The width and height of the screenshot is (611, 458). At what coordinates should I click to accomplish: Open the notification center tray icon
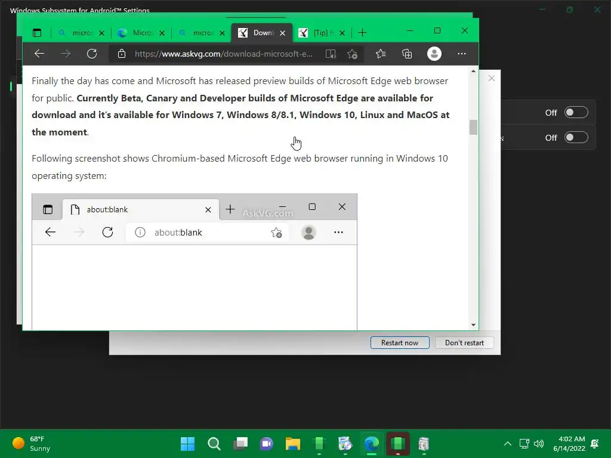point(595,444)
